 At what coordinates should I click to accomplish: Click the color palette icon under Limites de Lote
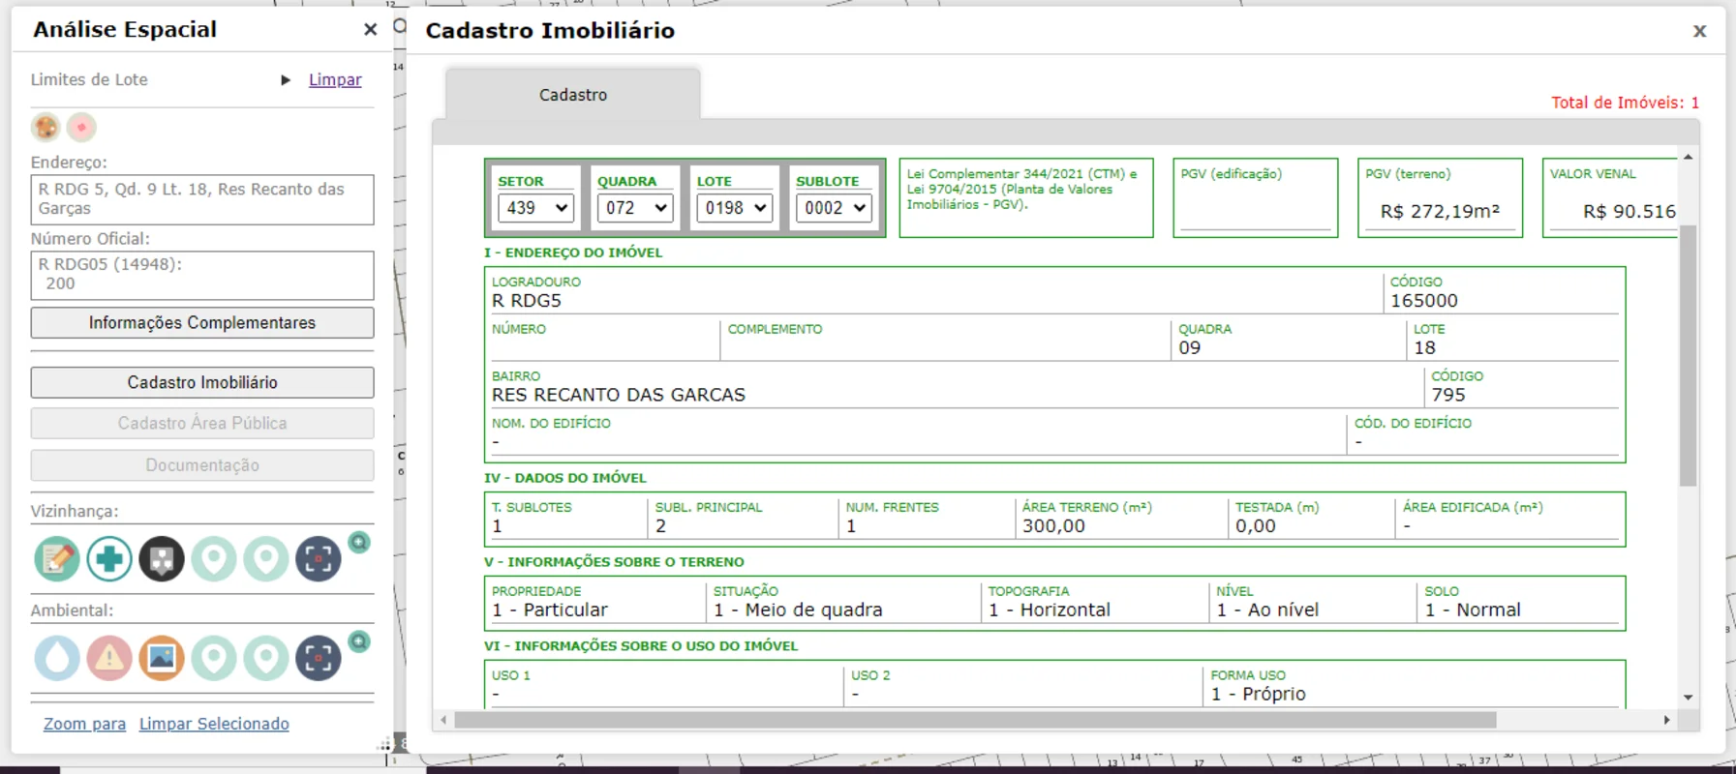tap(46, 127)
